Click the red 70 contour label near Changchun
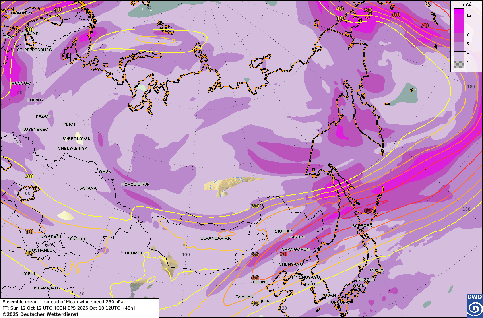The height and width of the screenshot is (318, 483). click(x=283, y=254)
